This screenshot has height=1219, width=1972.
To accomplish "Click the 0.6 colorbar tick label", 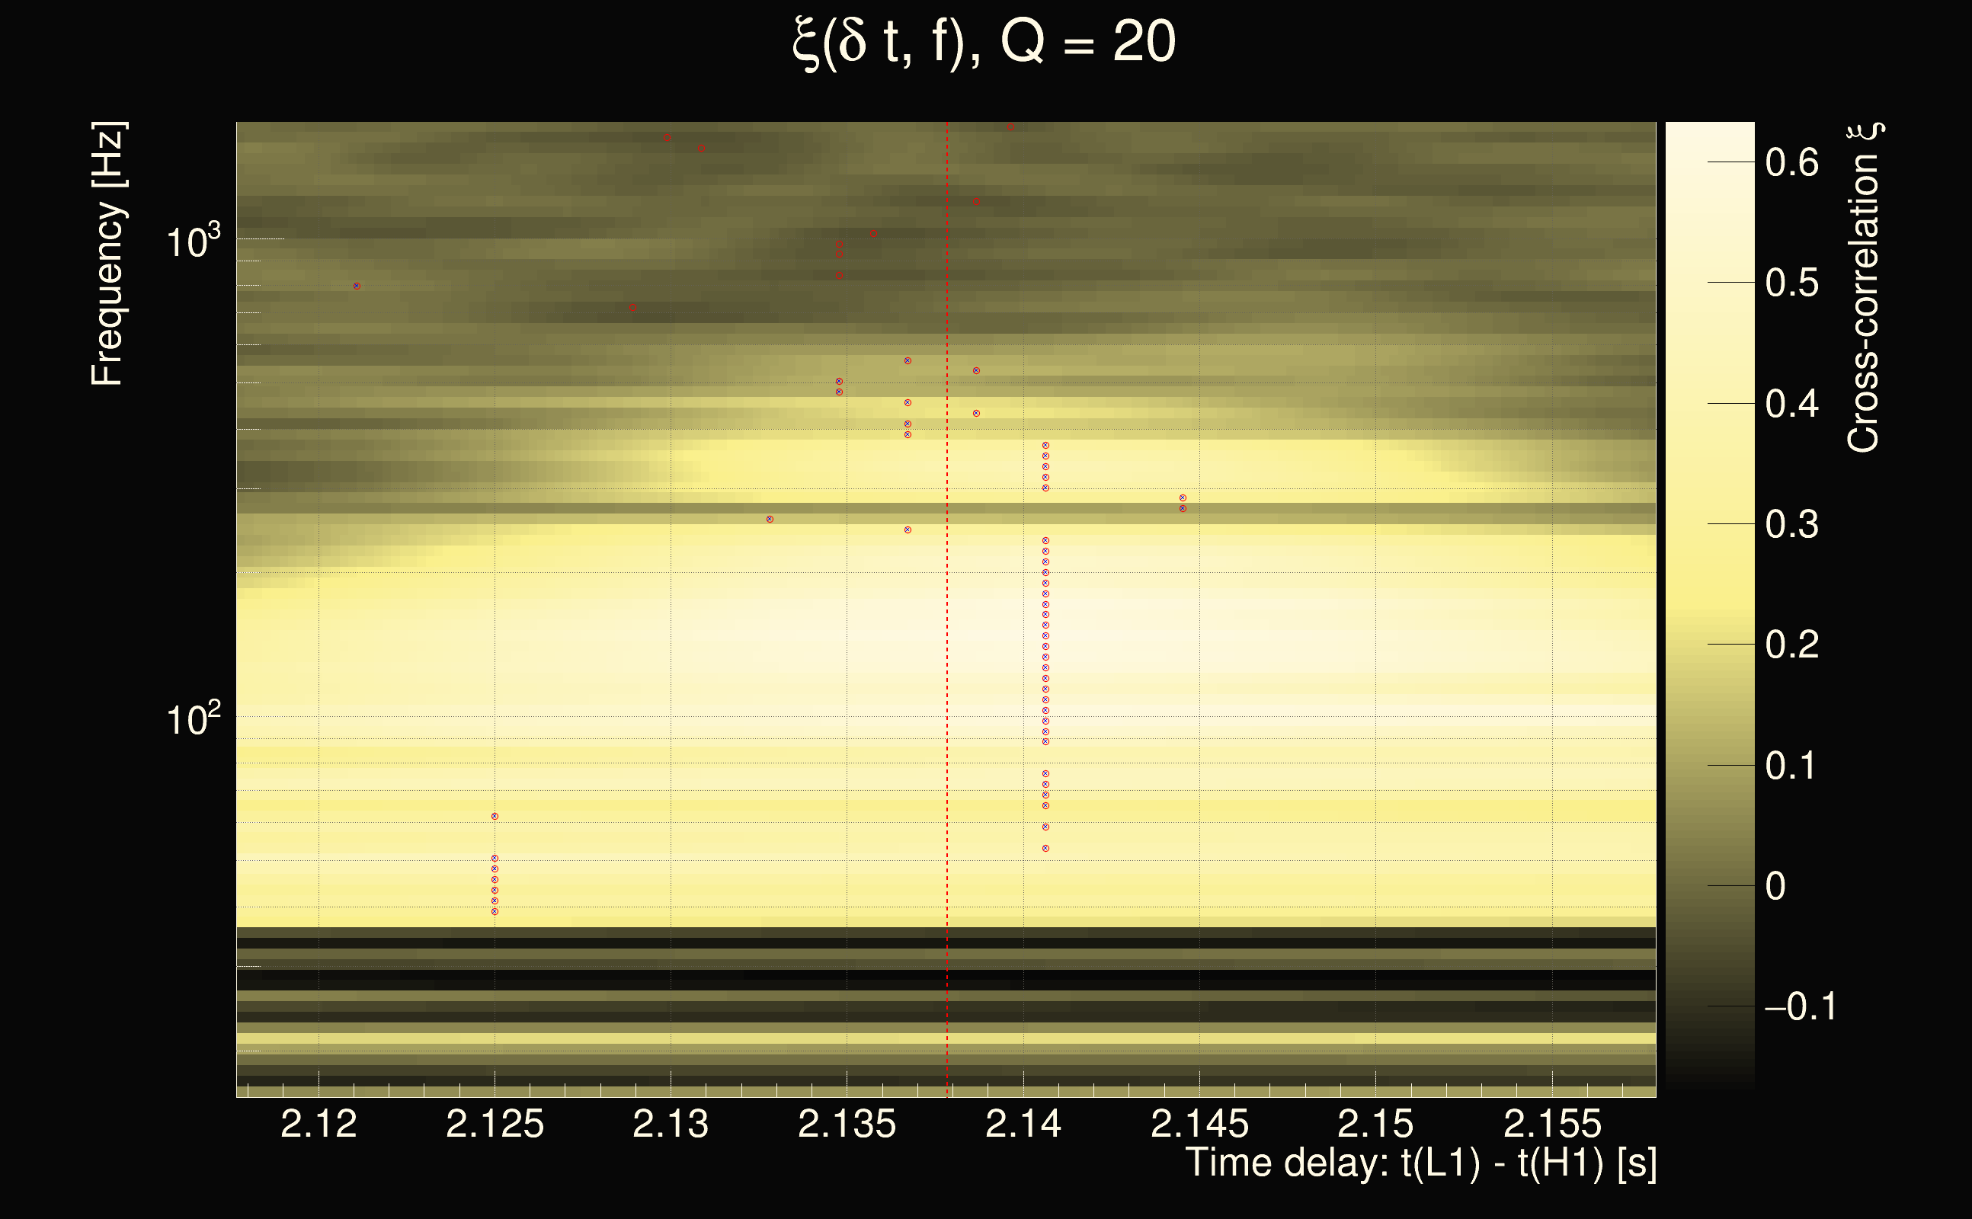I will click(1791, 163).
